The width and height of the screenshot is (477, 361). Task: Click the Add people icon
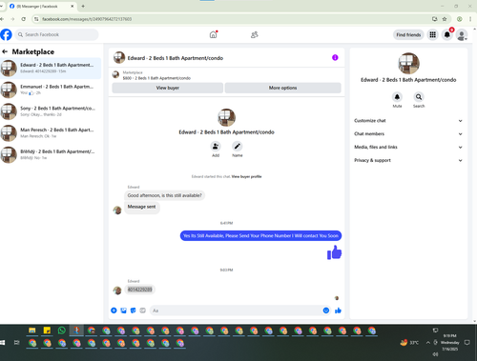[216, 147]
